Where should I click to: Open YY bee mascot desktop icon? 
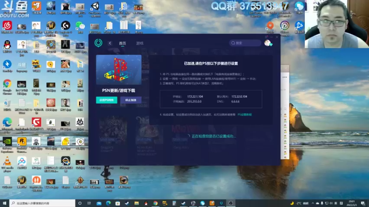point(36,64)
